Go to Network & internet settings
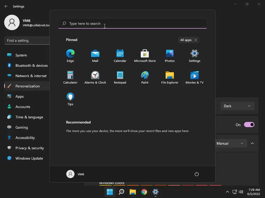Viewport: 265px width, 198px height. point(27,76)
